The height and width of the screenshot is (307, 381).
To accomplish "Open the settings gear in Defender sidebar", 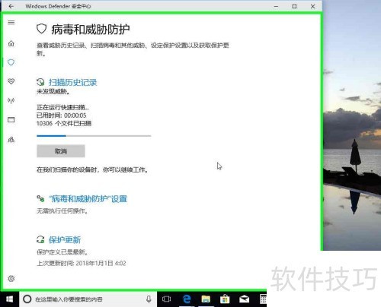I will 11,279.
